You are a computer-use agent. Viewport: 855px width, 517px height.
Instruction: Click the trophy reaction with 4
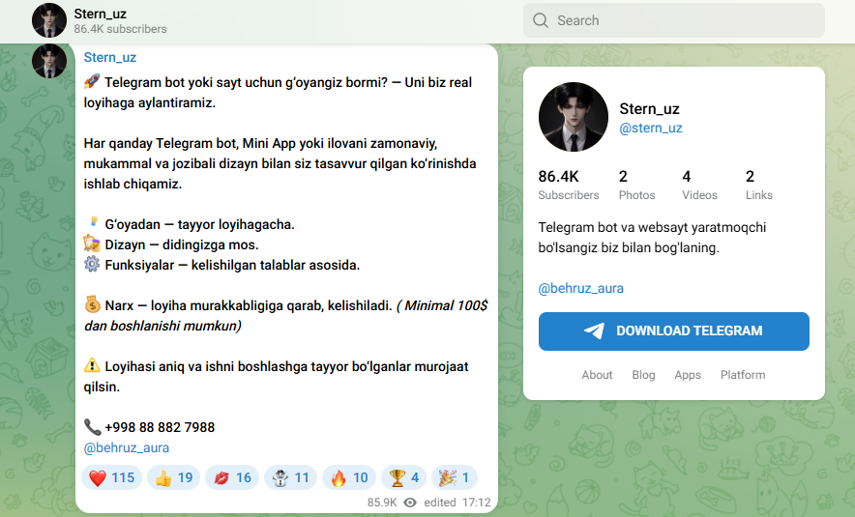coord(403,477)
